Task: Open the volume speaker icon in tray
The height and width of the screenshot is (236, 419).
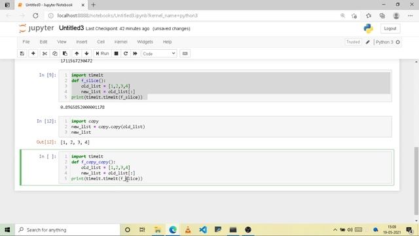Action: point(350,230)
